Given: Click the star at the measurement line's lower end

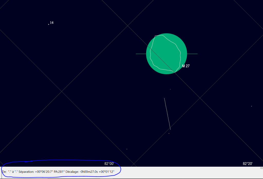Looking at the screenshot, I should pyautogui.click(x=170, y=133).
